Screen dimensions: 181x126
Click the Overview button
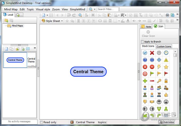[167, 122]
